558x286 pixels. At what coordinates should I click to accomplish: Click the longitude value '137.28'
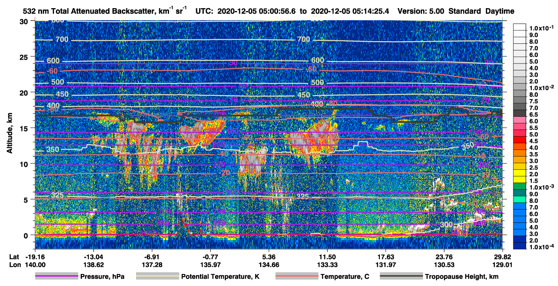152,265
